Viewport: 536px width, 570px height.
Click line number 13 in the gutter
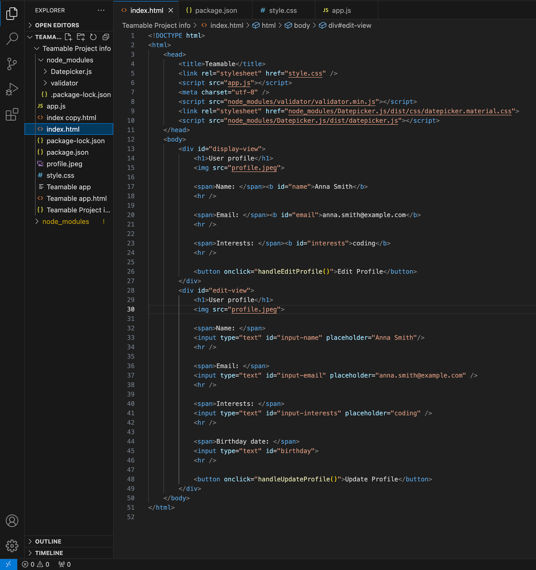click(131, 149)
